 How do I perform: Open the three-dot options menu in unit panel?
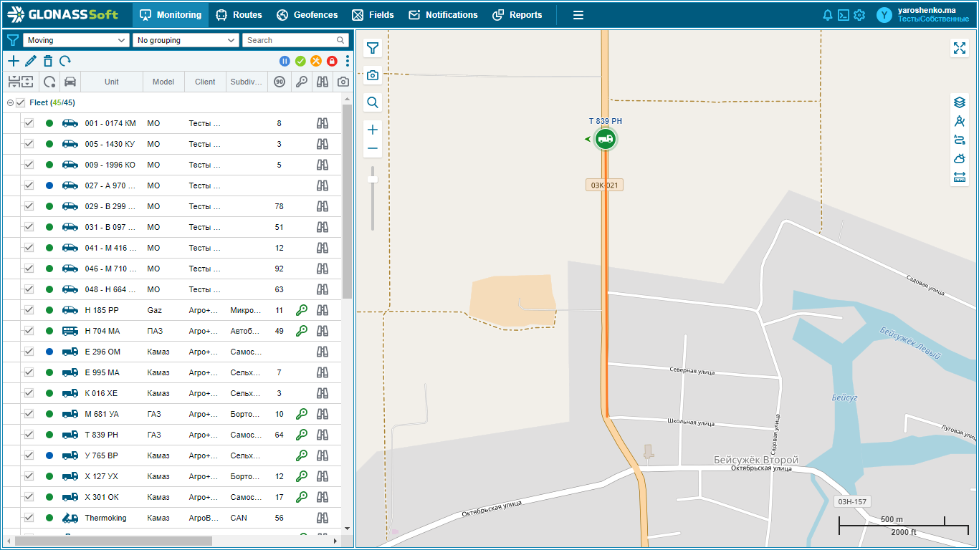coord(348,62)
